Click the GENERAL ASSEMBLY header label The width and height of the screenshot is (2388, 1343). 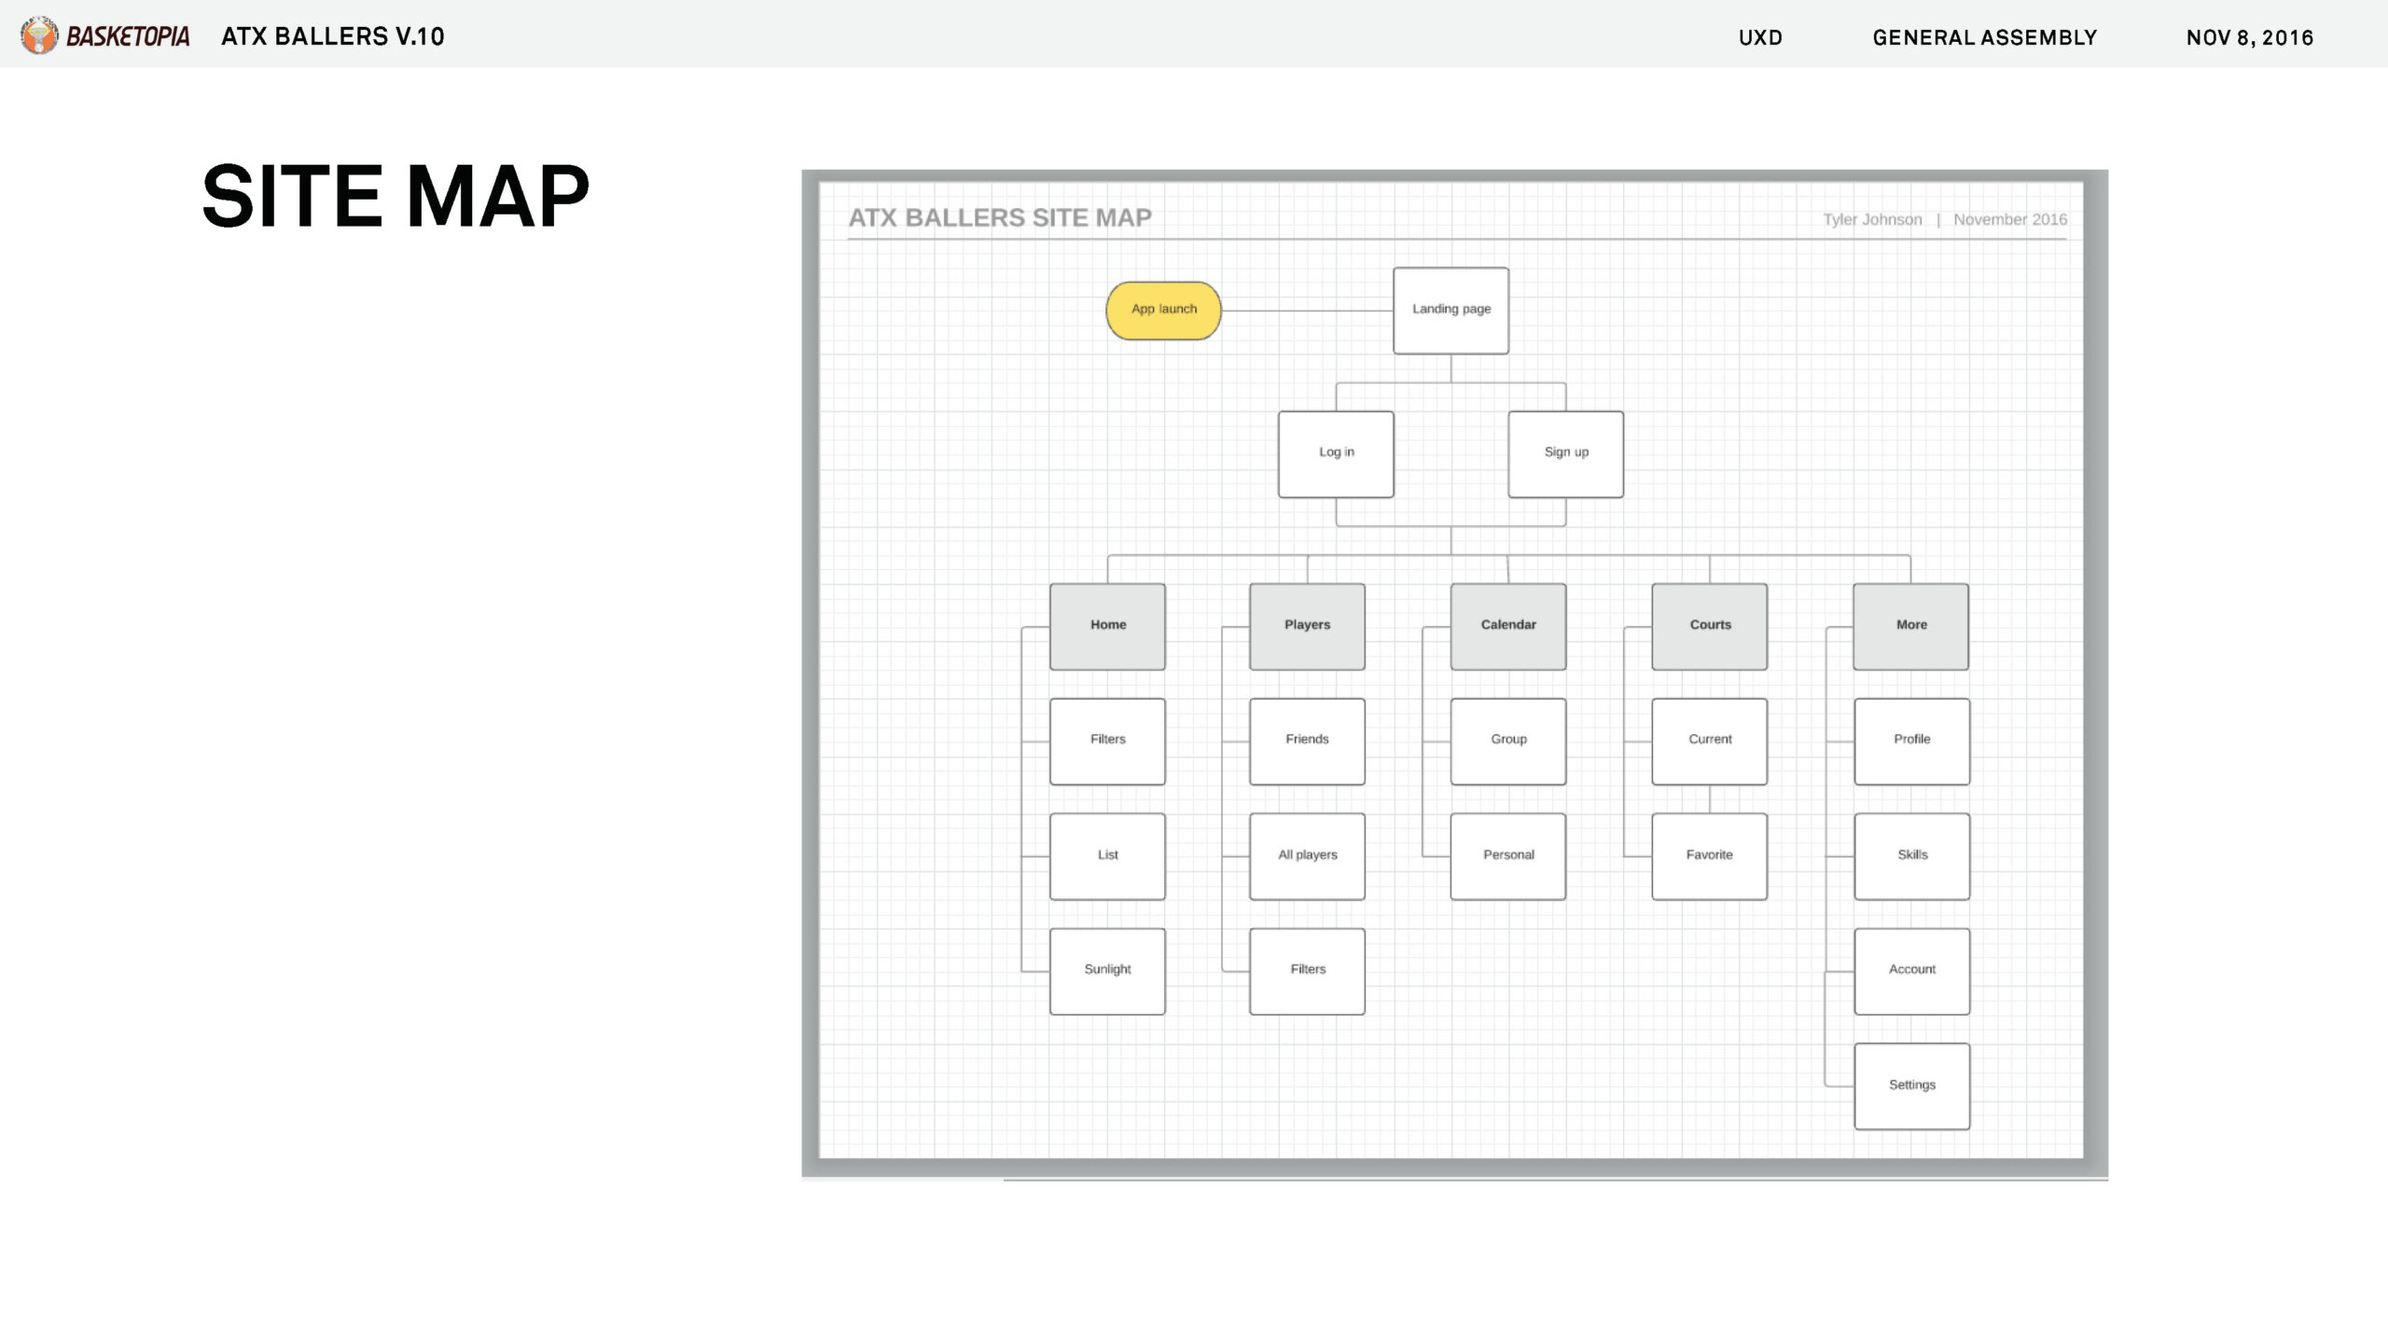point(1984,37)
